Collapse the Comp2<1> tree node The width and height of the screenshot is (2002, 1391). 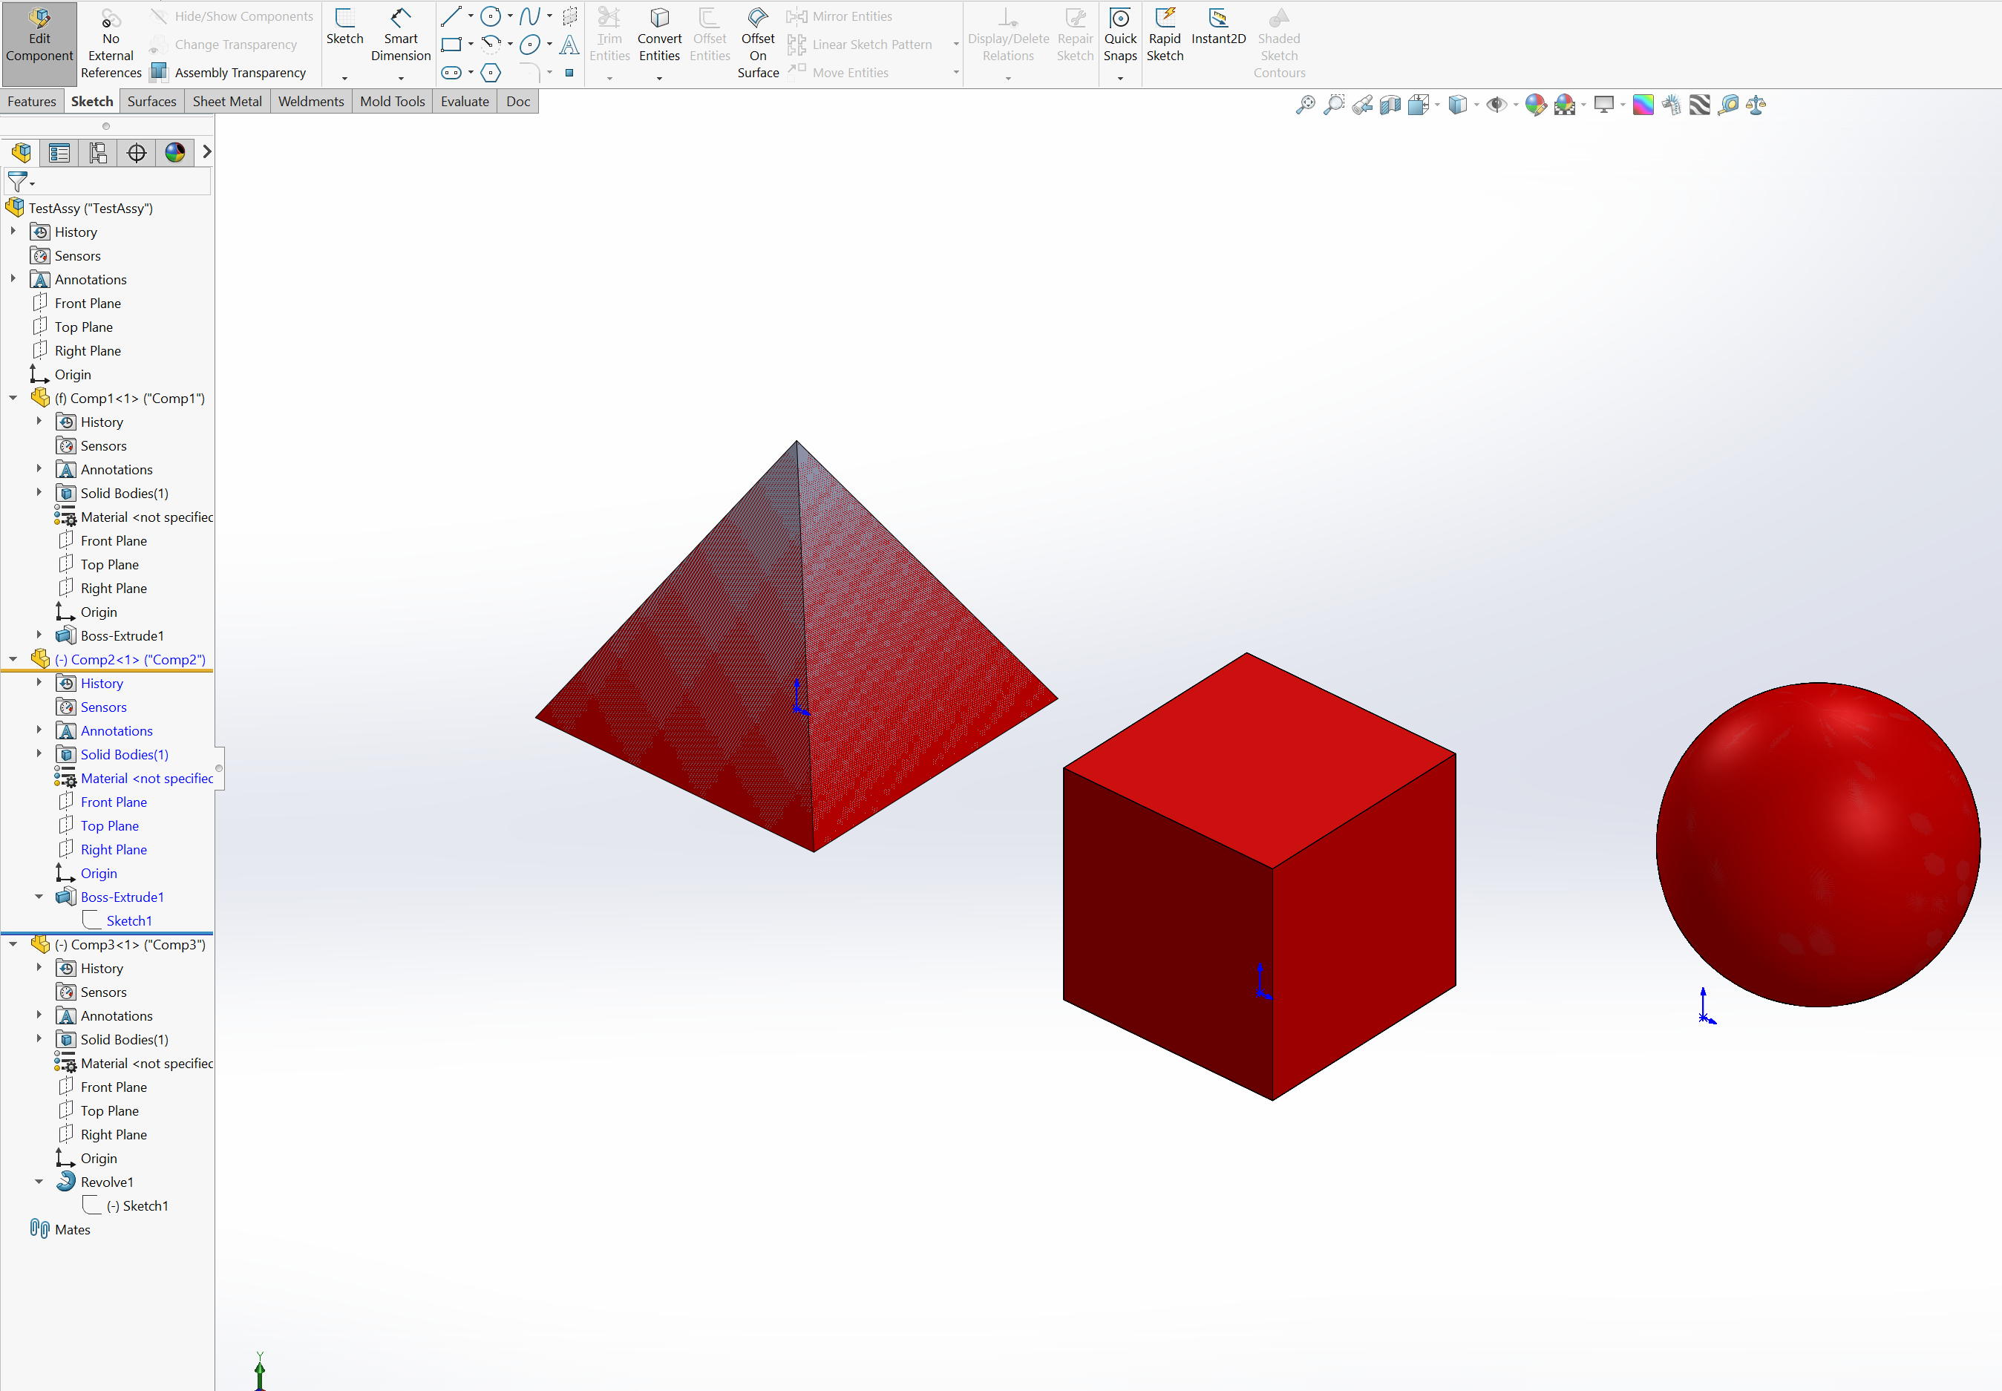[13, 659]
